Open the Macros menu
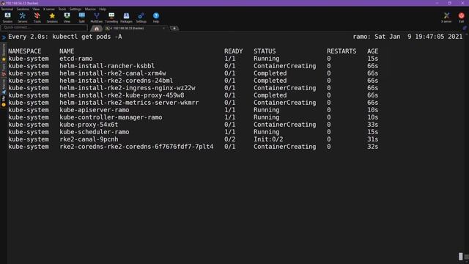This screenshot has height=264, width=469. pos(90,9)
